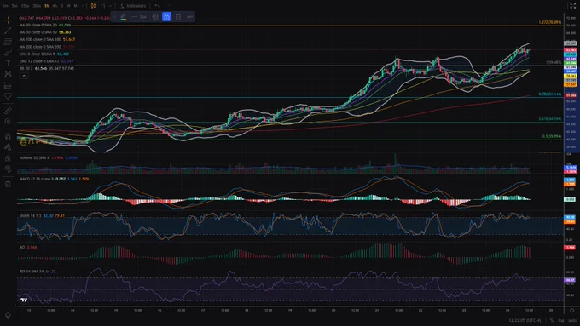Screen dimensions: 580x326
Task: Open the timezone menu showing UTC-4
Action: 525,320
